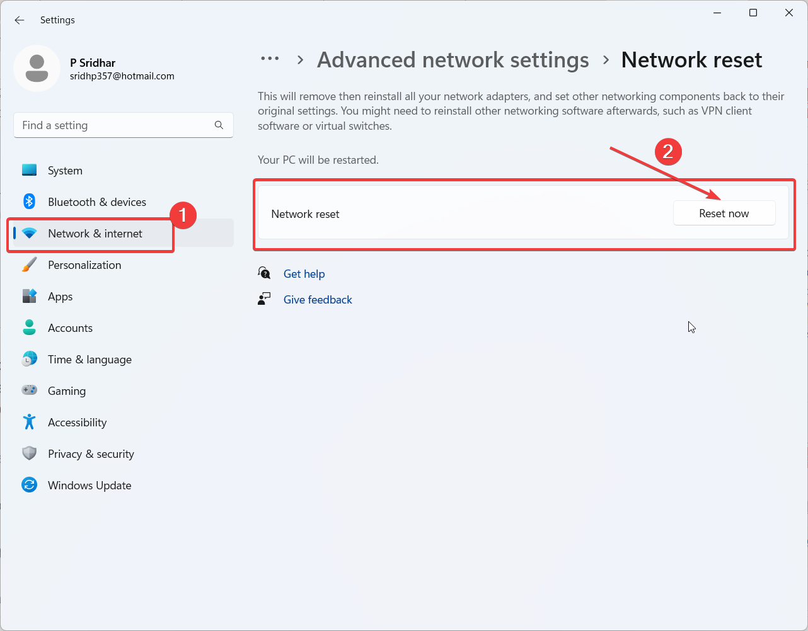Expand the breadcrumb ellipsis menu
The width and height of the screenshot is (808, 631).
point(270,59)
